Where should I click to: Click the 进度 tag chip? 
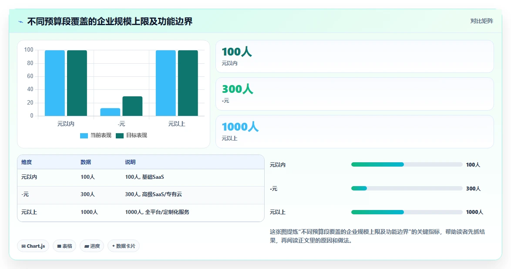point(92,246)
